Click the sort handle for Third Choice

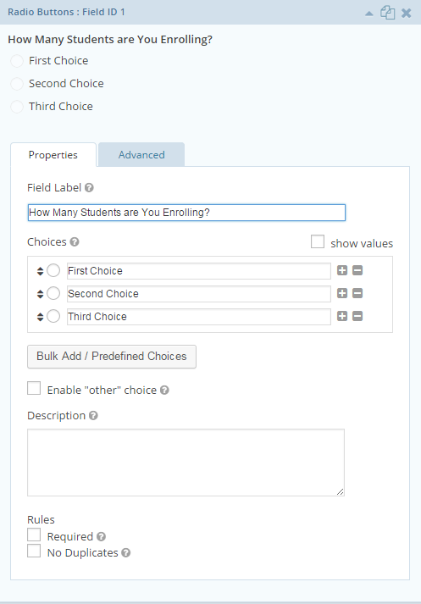click(x=40, y=317)
